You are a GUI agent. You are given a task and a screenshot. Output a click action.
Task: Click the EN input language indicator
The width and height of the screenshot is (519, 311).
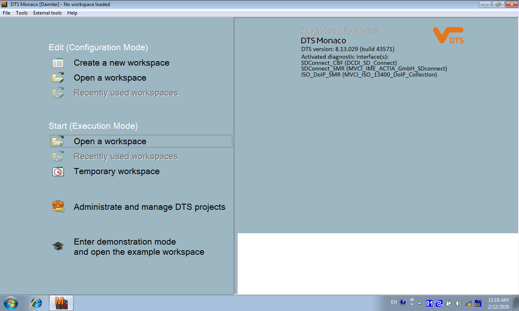click(394, 302)
